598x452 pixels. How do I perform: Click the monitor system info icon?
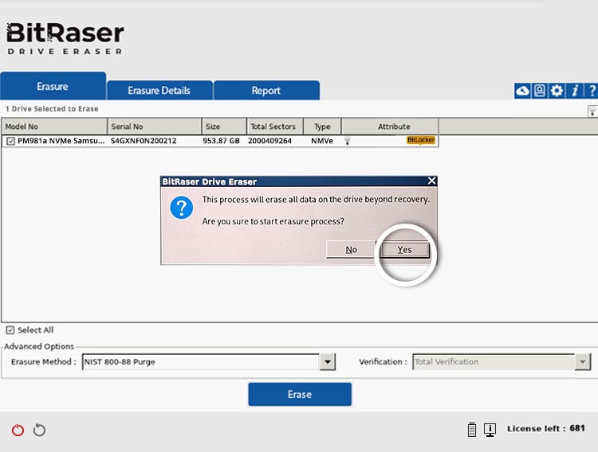490,430
